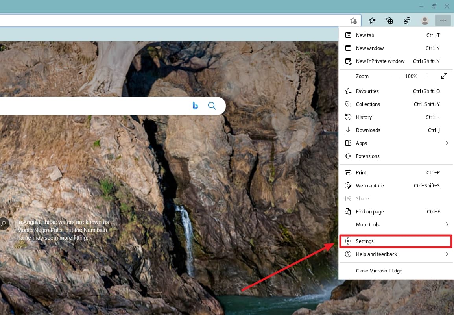Click the Bing logo in the search box
The image size is (454, 315).
[x=195, y=106]
